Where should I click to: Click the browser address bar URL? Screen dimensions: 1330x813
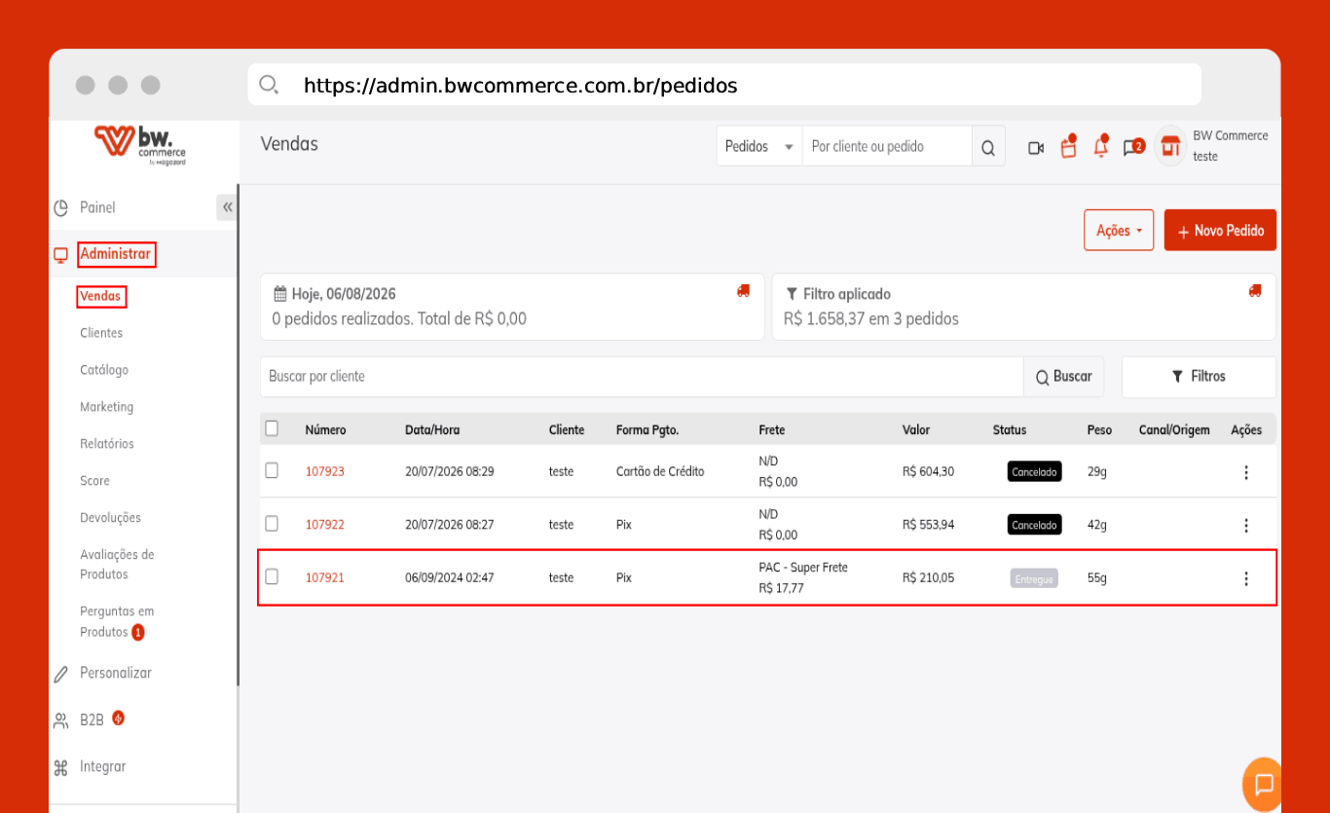point(521,86)
